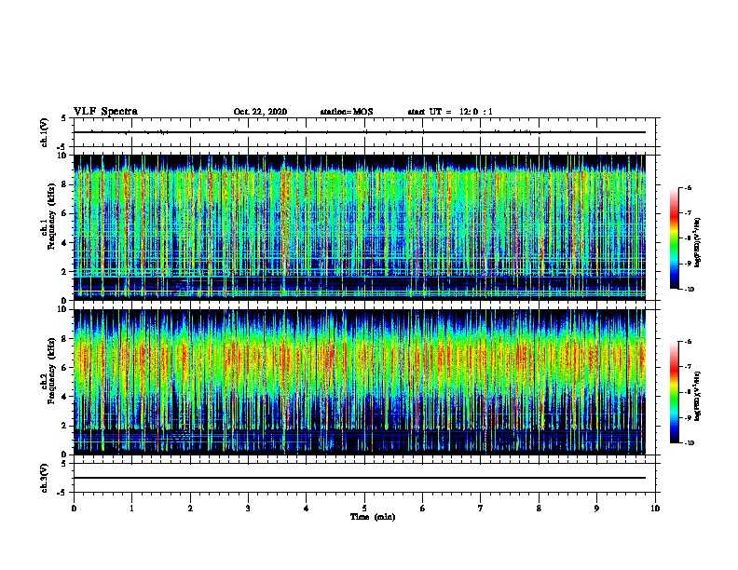This screenshot has height=570, width=738.
Task: Click the "-7" label on ch.2 colorbar
Action: click(688, 367)
